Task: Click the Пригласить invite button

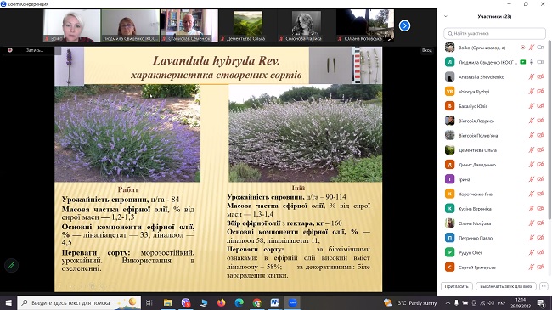Action: point(456,286)
